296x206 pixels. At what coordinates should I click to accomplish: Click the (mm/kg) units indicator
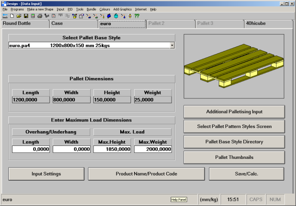coord(209,200)
